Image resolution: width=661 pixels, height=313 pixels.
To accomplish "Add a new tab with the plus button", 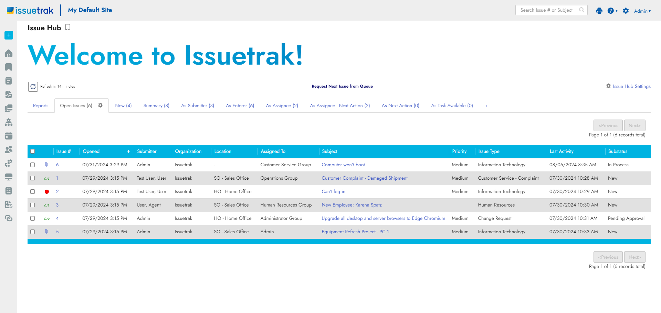I will pos(486,106).
